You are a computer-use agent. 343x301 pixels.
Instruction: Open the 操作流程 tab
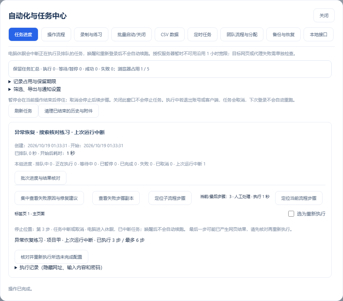tap(56, 34)
